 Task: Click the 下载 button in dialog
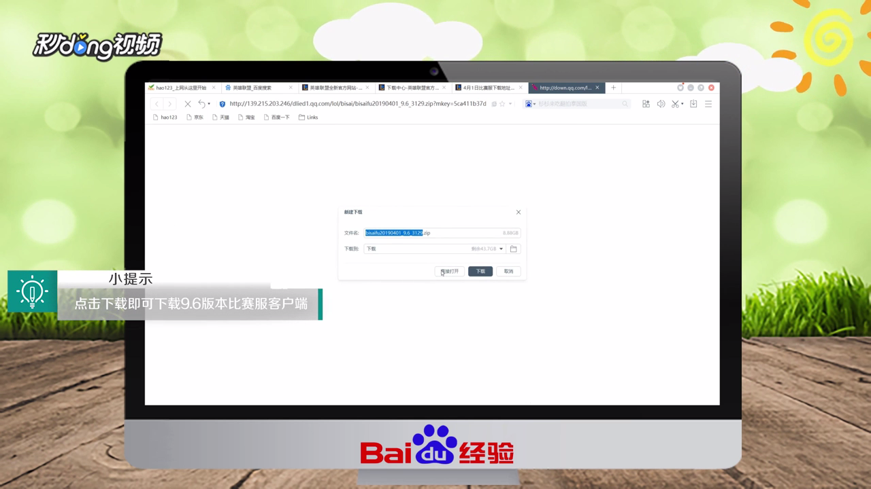pyautogui.click(x=480, y=271)
